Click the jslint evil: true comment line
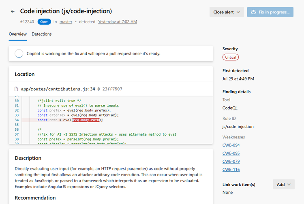Viewport: 304px width, 204px height. (59, 101)
